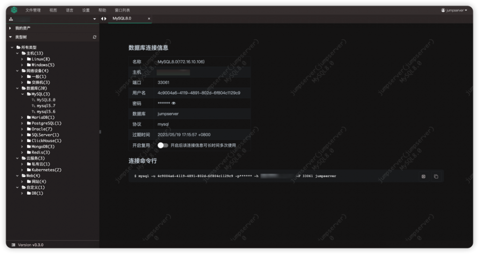
Task: Toggle the 开启复用 switch
Action: tap(163, 146)
